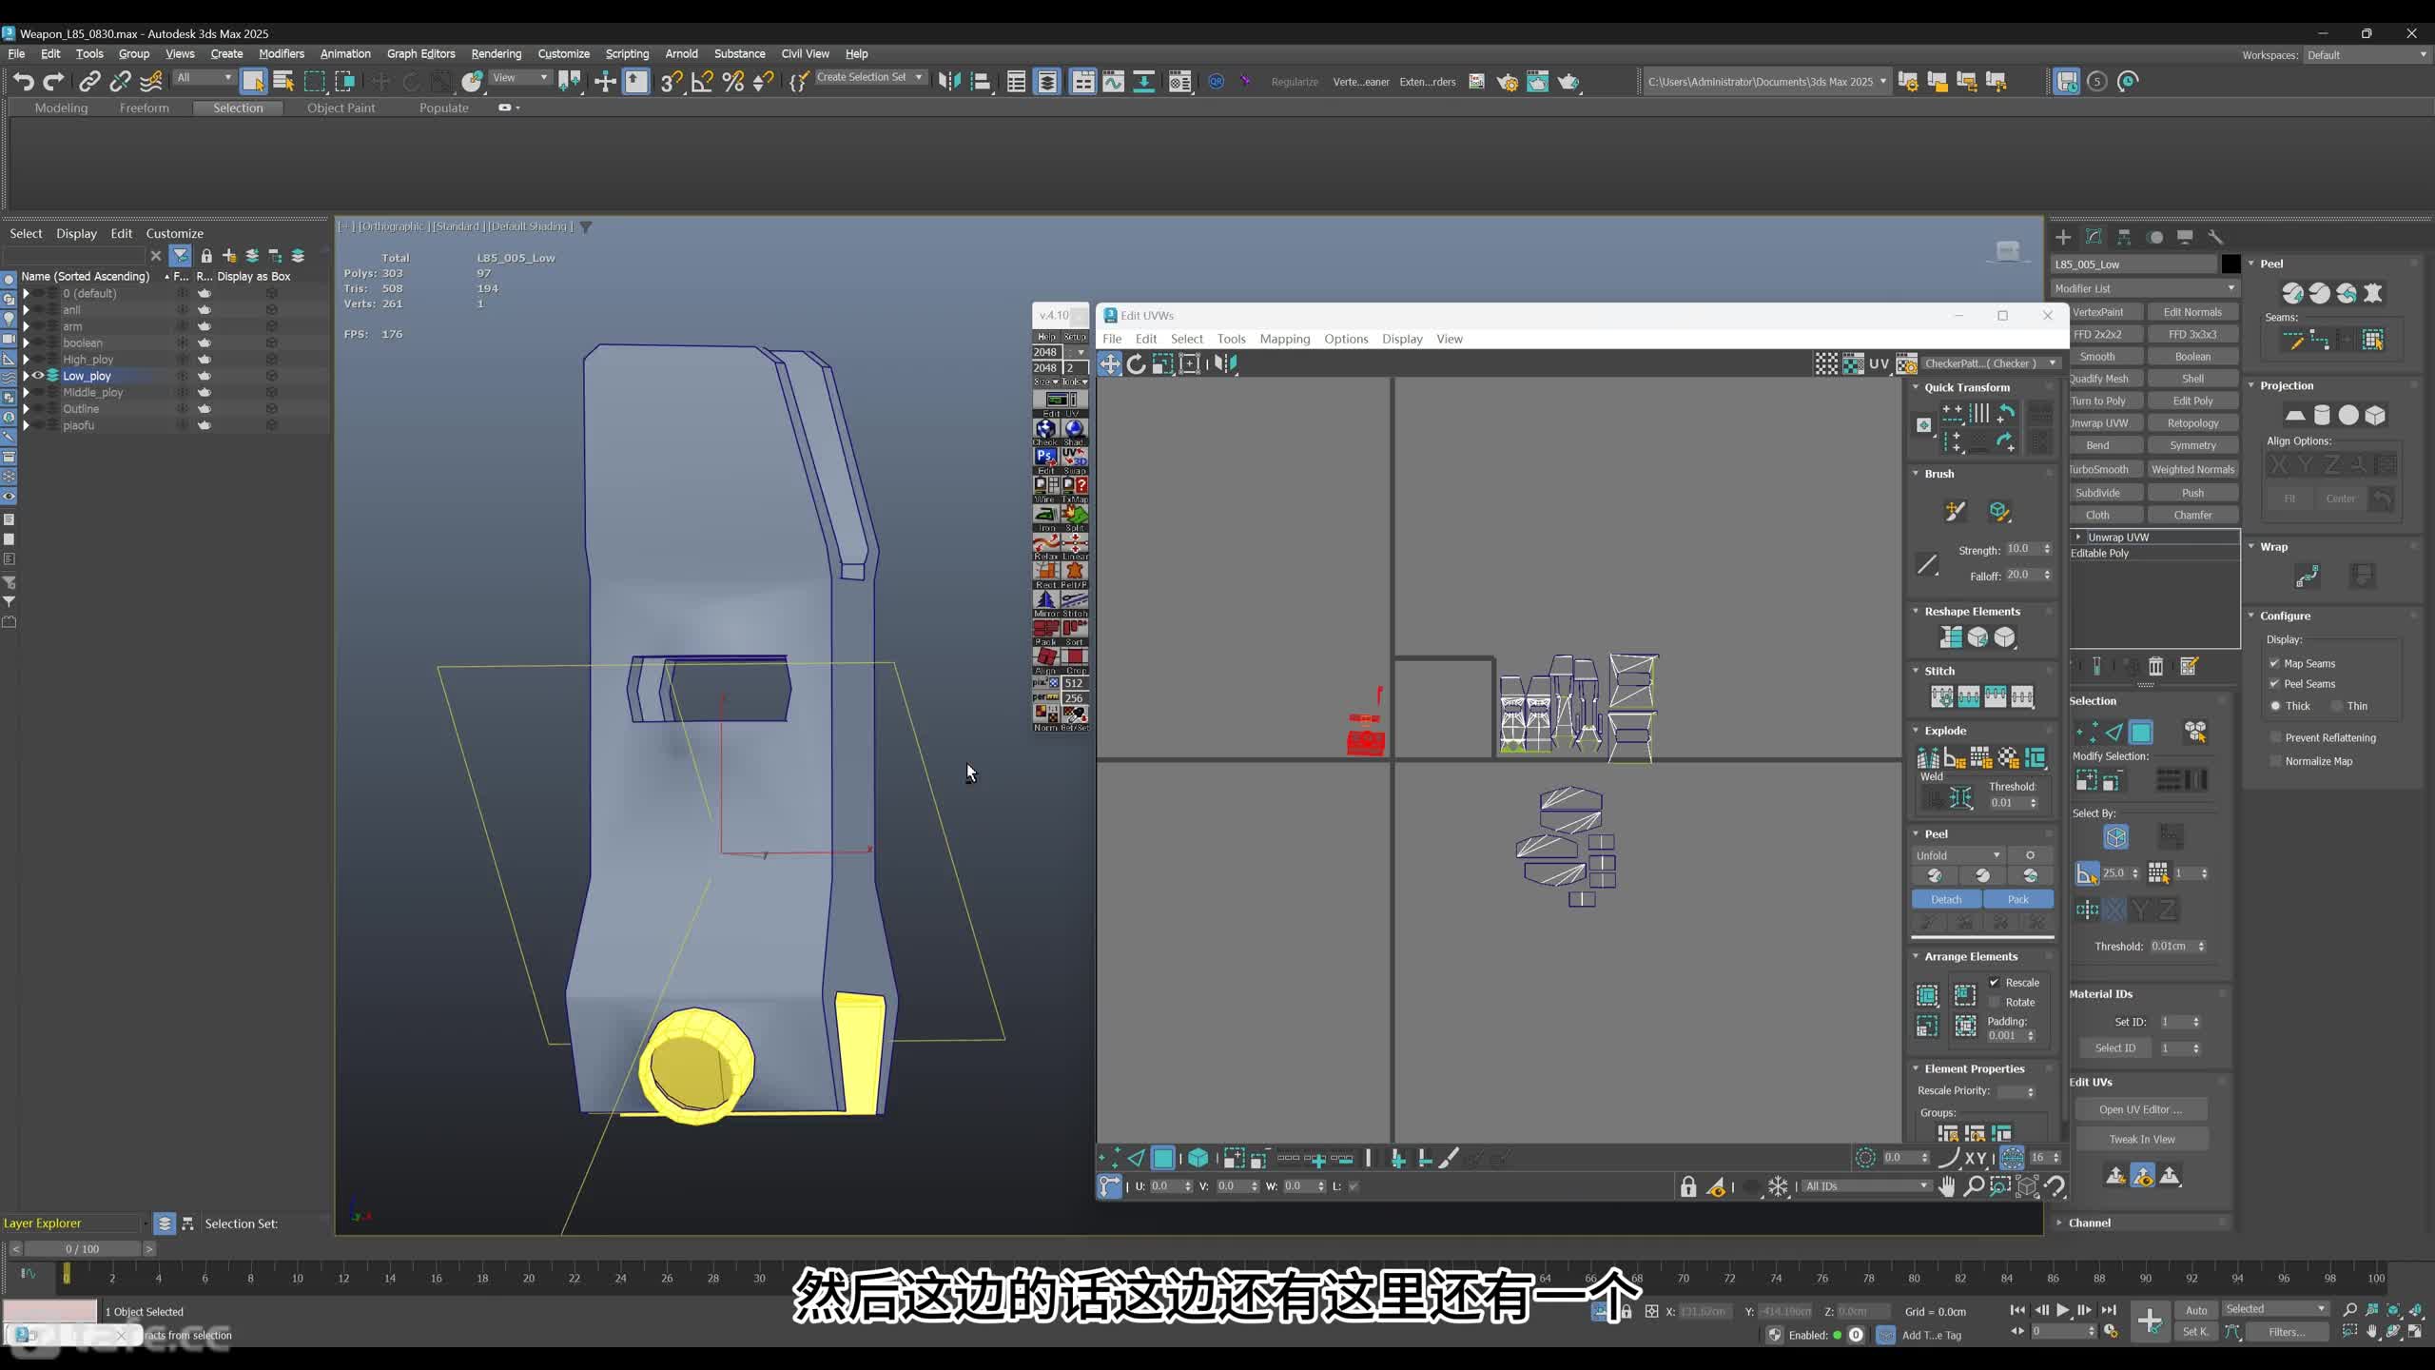2435x1370 pixels.
Task: Enable the Normalize Map checkbox
Action: (x=2275, y=761)
